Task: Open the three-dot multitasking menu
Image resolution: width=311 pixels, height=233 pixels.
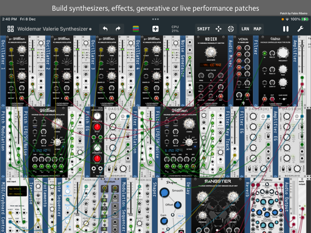Action: [x=155, y=19]
